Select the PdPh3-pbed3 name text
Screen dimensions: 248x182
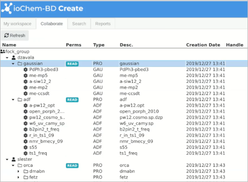44,69
